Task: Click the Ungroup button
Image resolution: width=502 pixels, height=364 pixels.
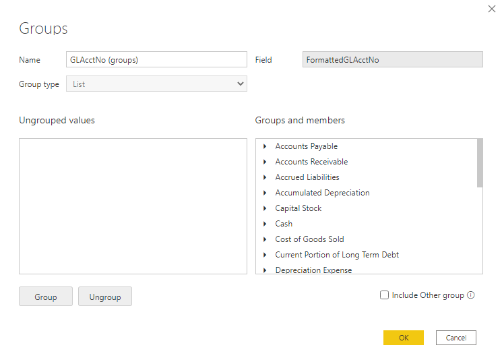Action: point(105,297)
